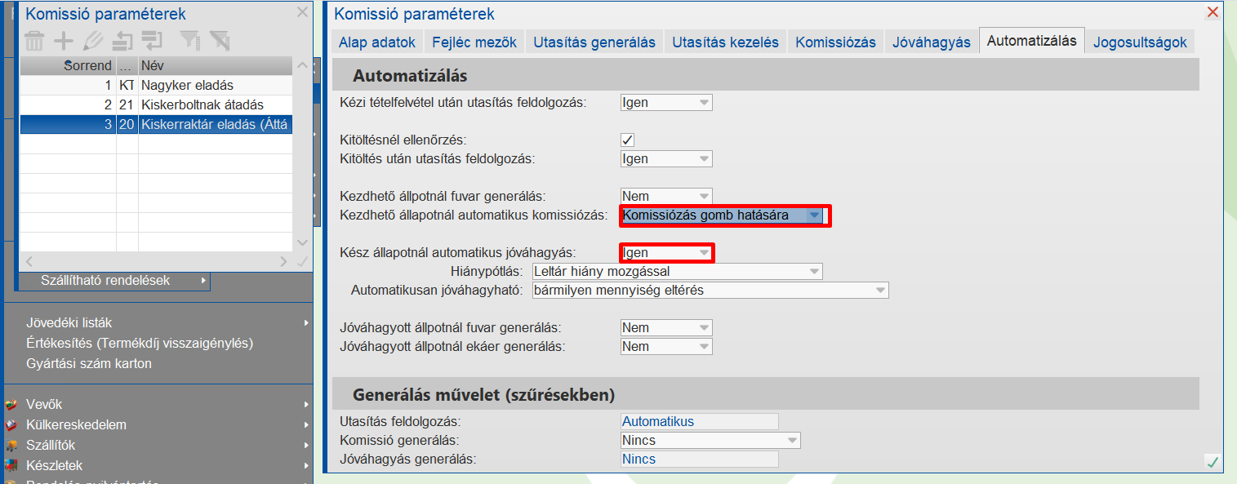Expand the Szállítók submenu arrow
This screenshot has height=484, width=1237.
[x=307, y=446]
